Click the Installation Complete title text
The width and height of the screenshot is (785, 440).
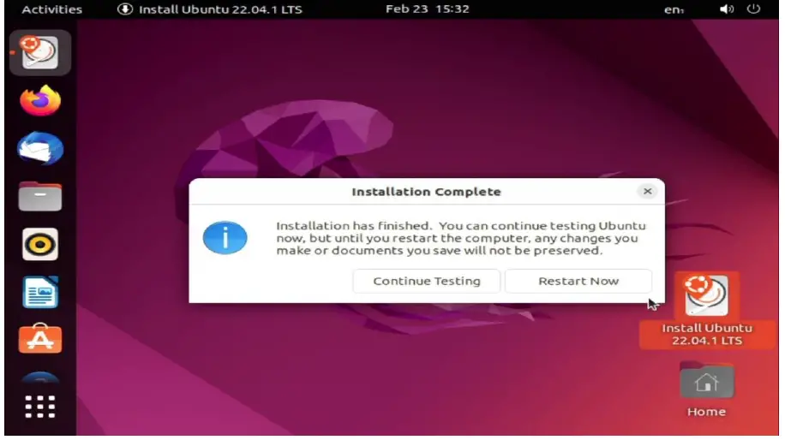(x=426, y=192)
